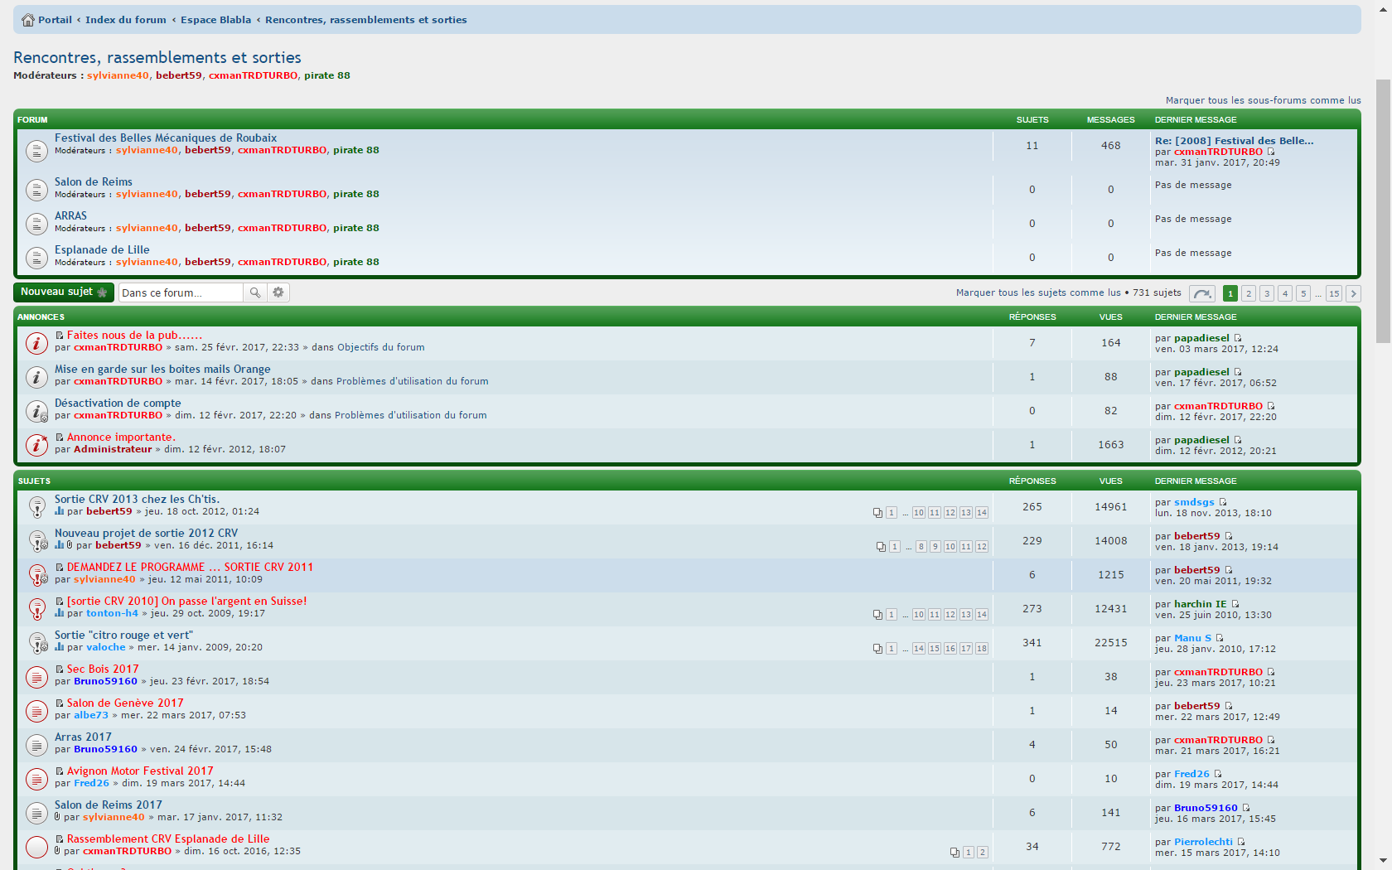Screen dimensions: 1392x870
Task: Open Re: [2008] Festival des Belle... last message
Action: (x=1235, y=141)
